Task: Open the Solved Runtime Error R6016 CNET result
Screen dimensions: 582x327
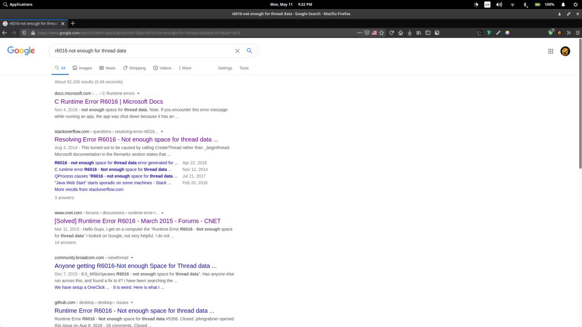Action: 137,221
